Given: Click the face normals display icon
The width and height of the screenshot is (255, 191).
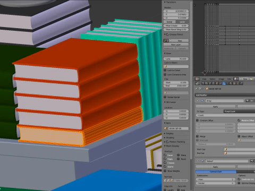Looking at the screenshot, I should pos(172,180).
